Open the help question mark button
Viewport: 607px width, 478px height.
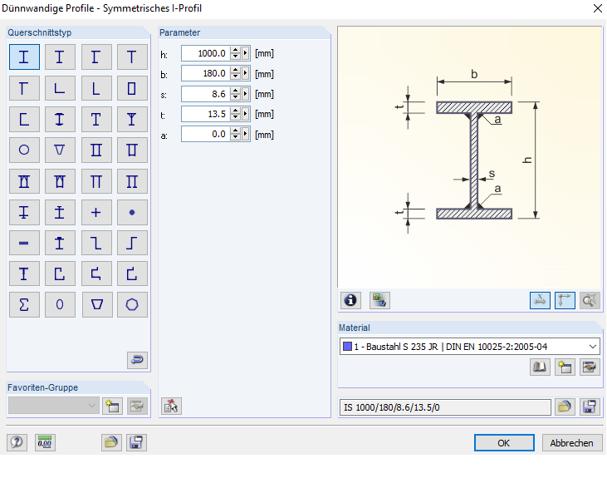coord(17,442)
